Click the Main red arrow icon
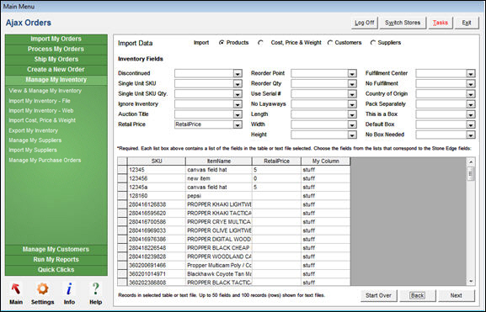The height and width of the screenshot is (312, 486). (16, 288)
